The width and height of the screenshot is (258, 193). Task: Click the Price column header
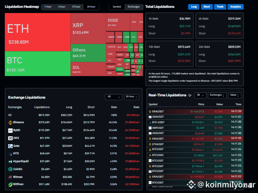point(201,105)
